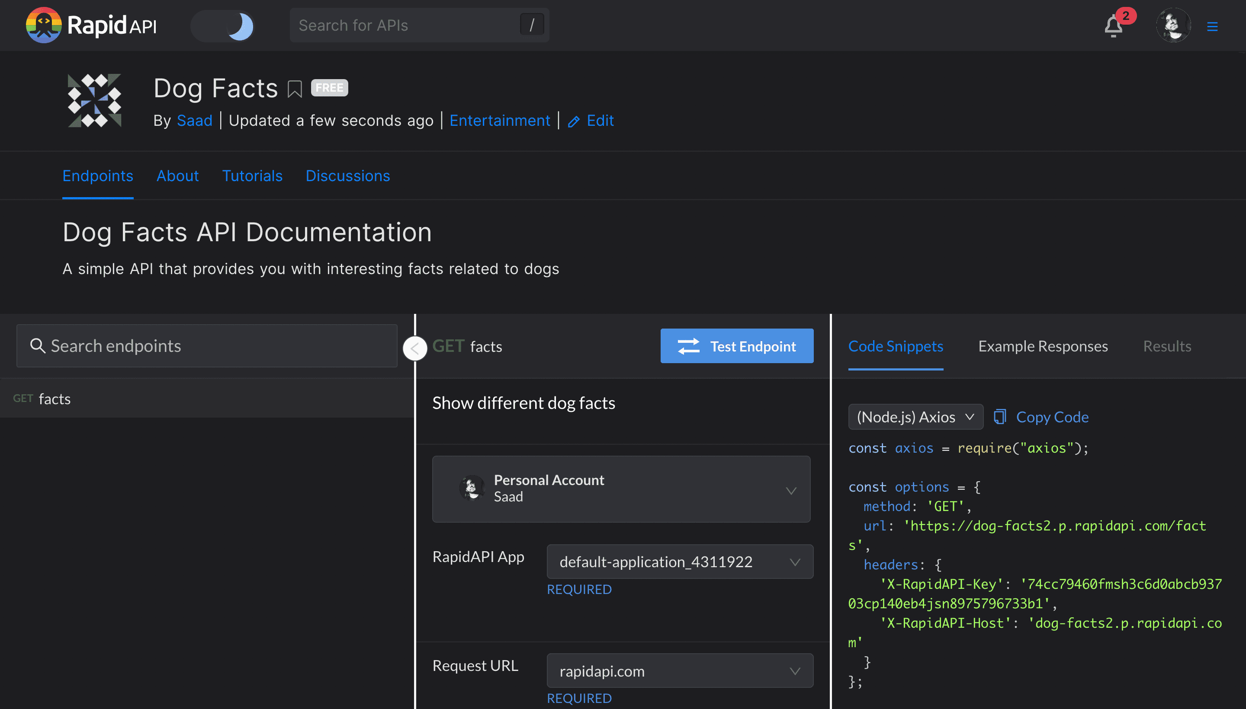Screen dimensions: 1246x709
Task: Click the 'Updated a few seconds ago' text
Action: (331, 120)
